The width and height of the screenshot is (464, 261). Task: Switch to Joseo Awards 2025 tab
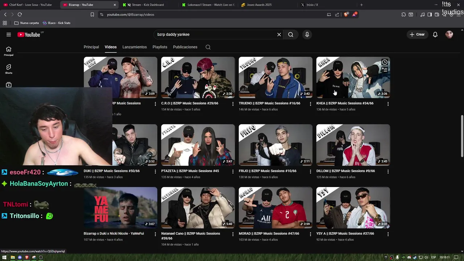(267, 5)
